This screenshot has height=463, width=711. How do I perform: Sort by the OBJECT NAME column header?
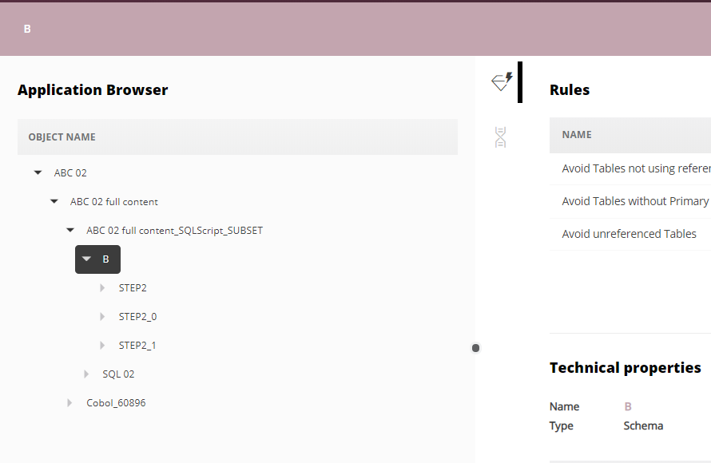(x=62, y=137)
